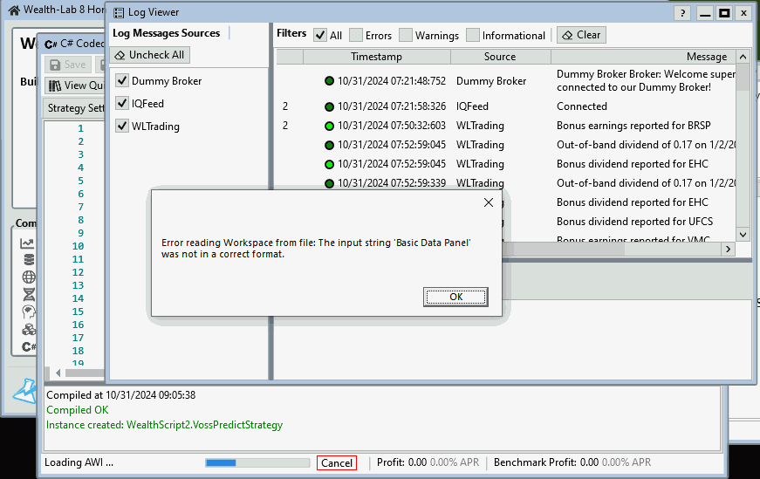Click the database stack icon in sidebar
Image resolution: width=760 pixels, height=479 pixels.
click(28, 260)
